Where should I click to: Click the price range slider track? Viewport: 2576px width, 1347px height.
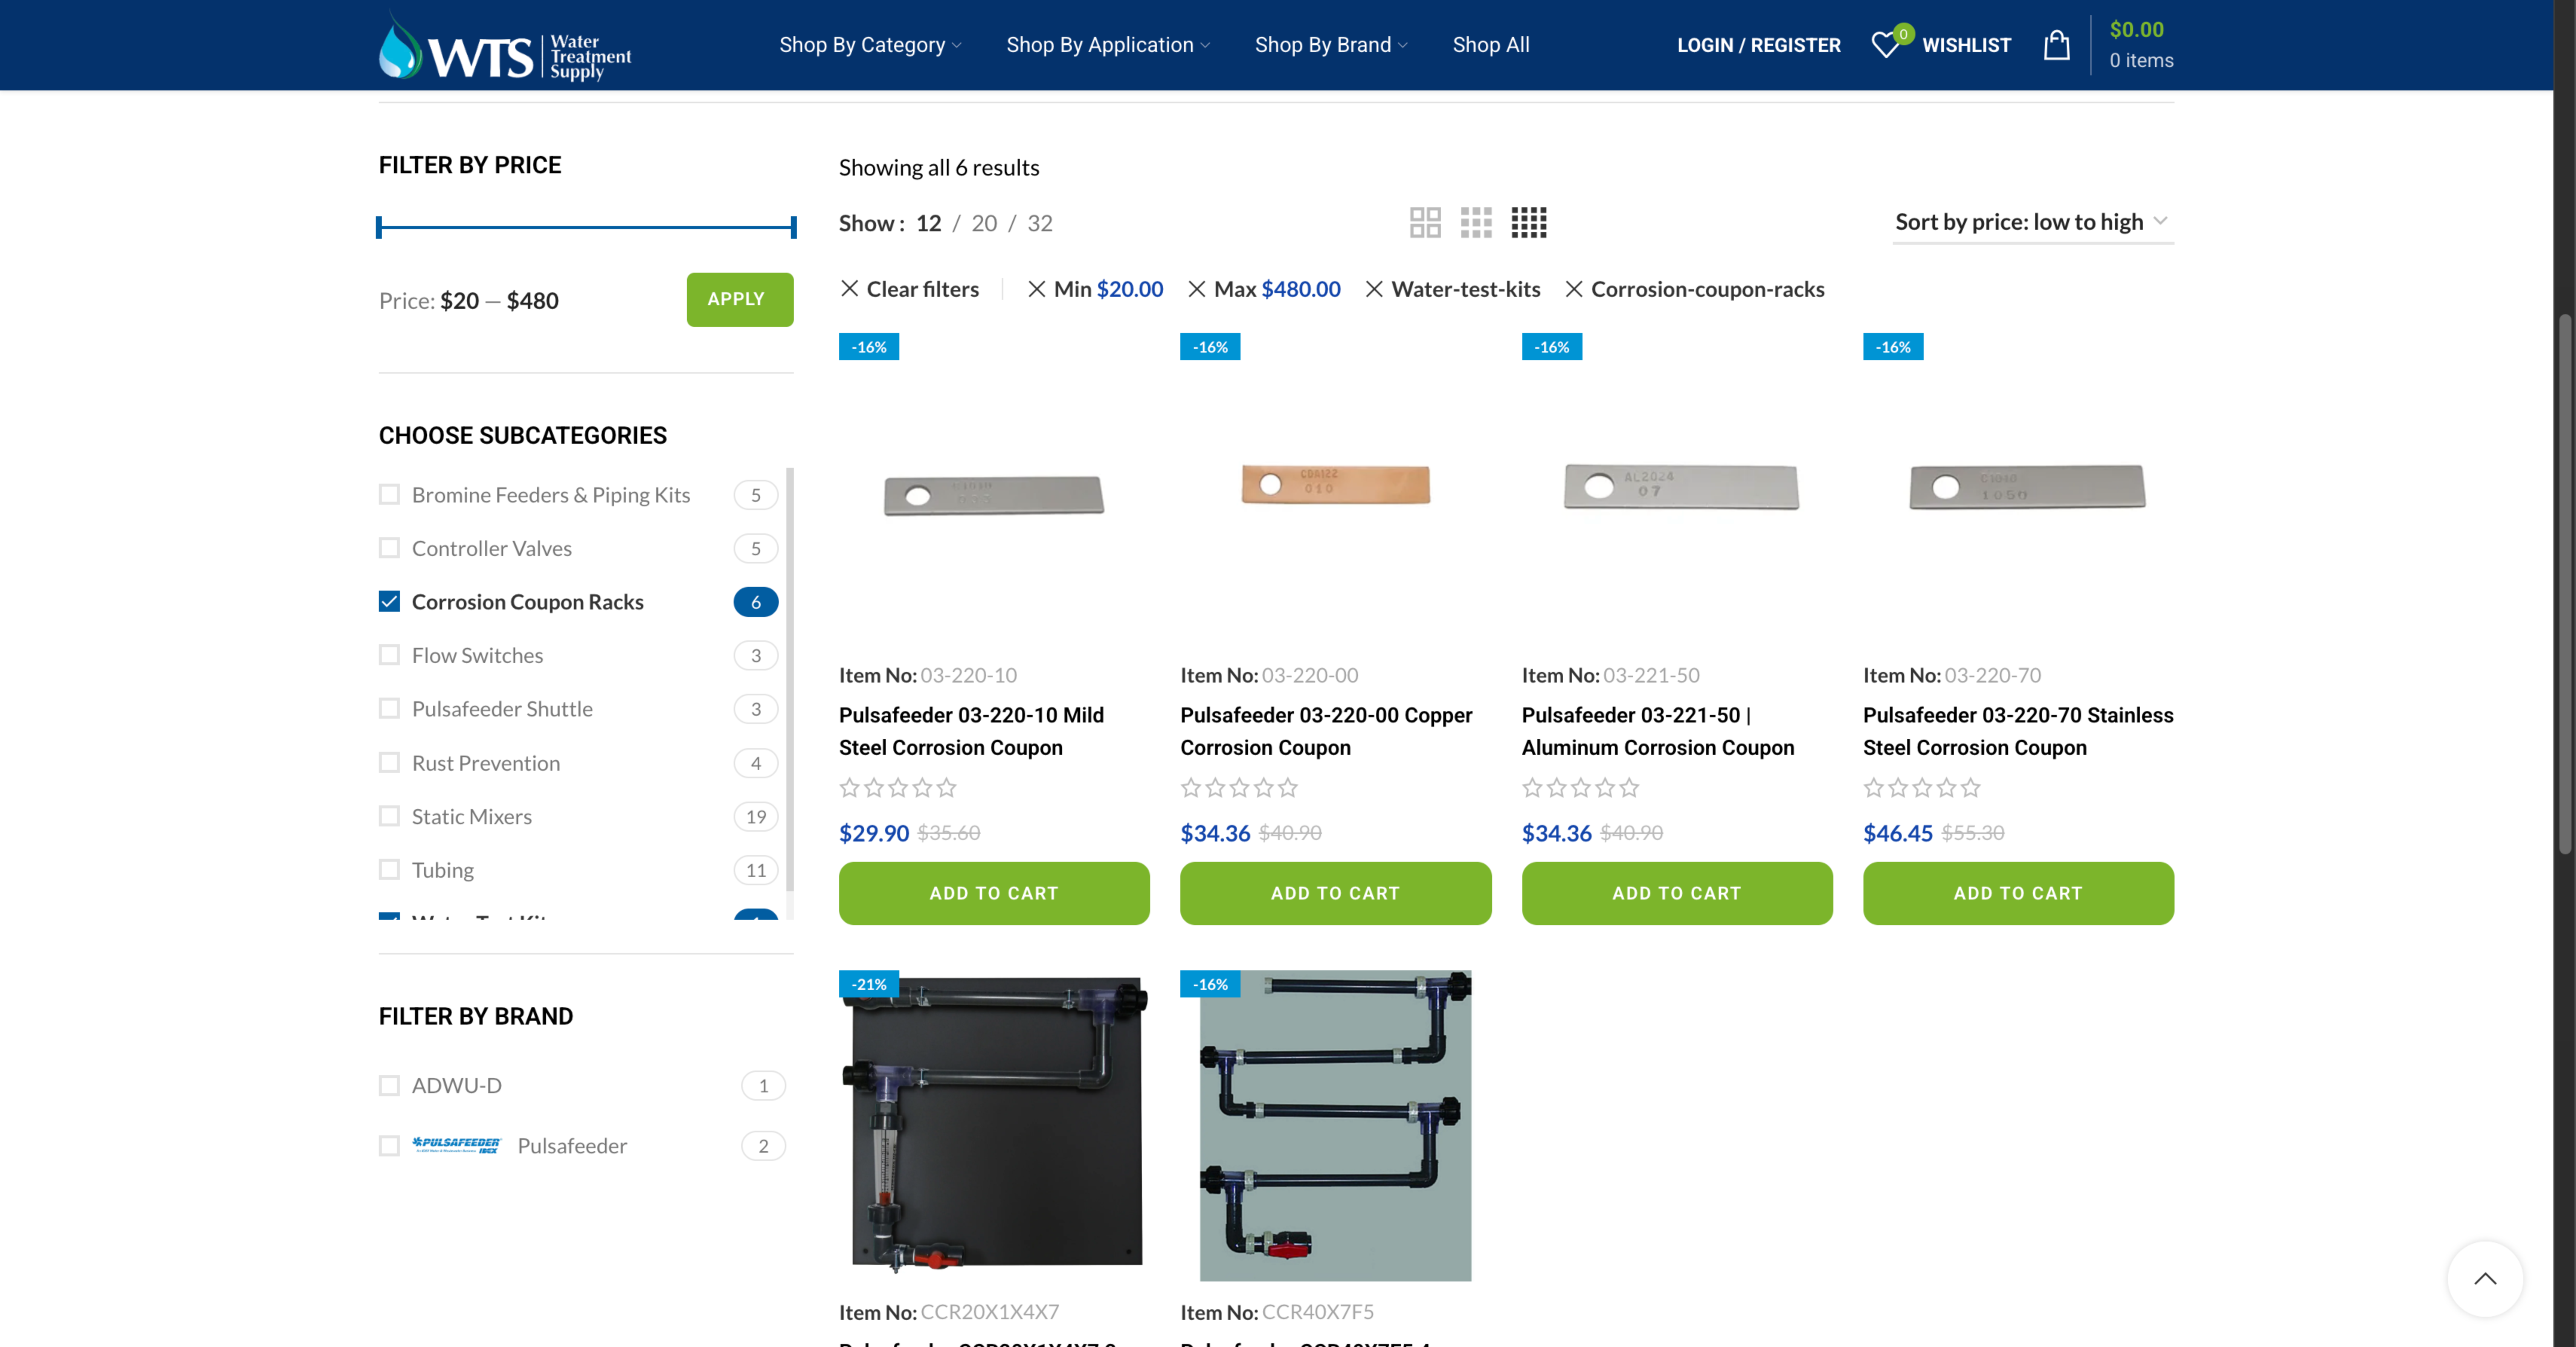[586, 227]
